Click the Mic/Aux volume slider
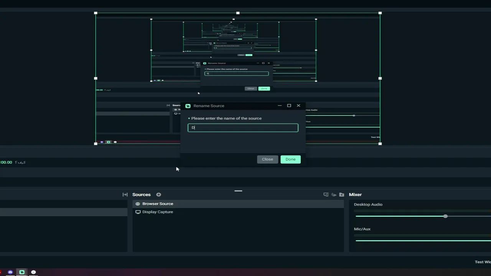491x276 pixels. pyautogui.click(x=423, y=240)
